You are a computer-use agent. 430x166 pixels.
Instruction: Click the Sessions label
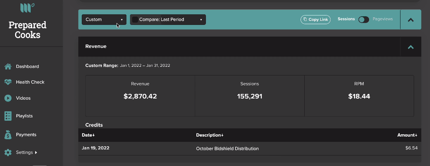click(346, 19)
